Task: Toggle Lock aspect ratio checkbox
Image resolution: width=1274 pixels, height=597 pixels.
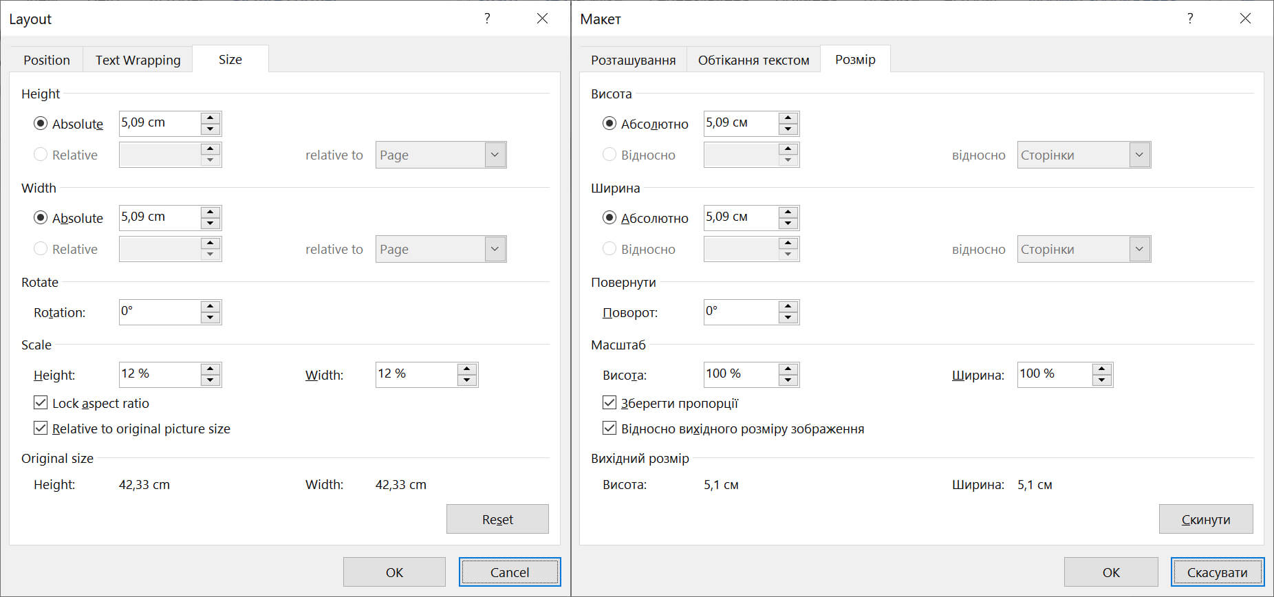Action: [x=41, y=403]
